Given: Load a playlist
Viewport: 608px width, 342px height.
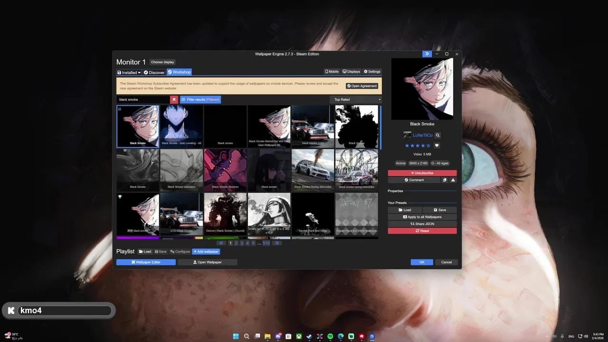Looking at the screenshot, I should click(145, 252).
